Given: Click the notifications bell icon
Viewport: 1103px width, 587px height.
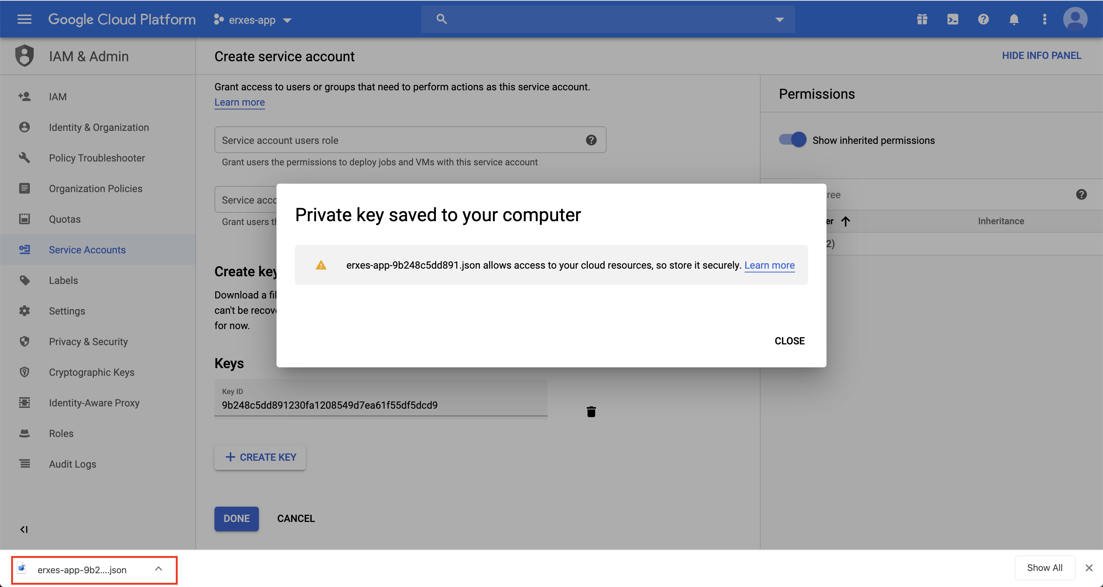Looking at the screenshot, I should (x=1013, y=19).
